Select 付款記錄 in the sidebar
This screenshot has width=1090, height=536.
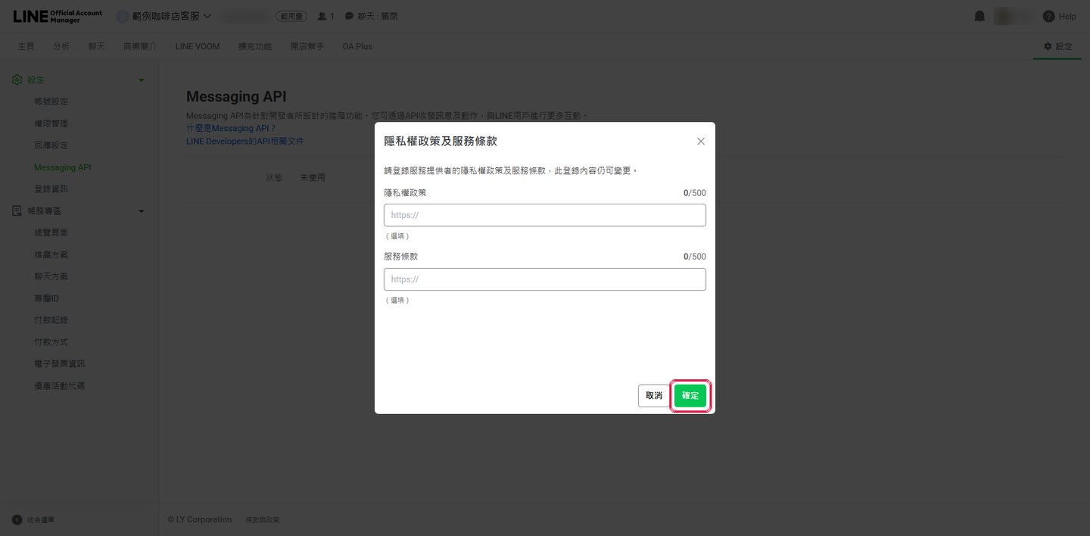point(51,320)
